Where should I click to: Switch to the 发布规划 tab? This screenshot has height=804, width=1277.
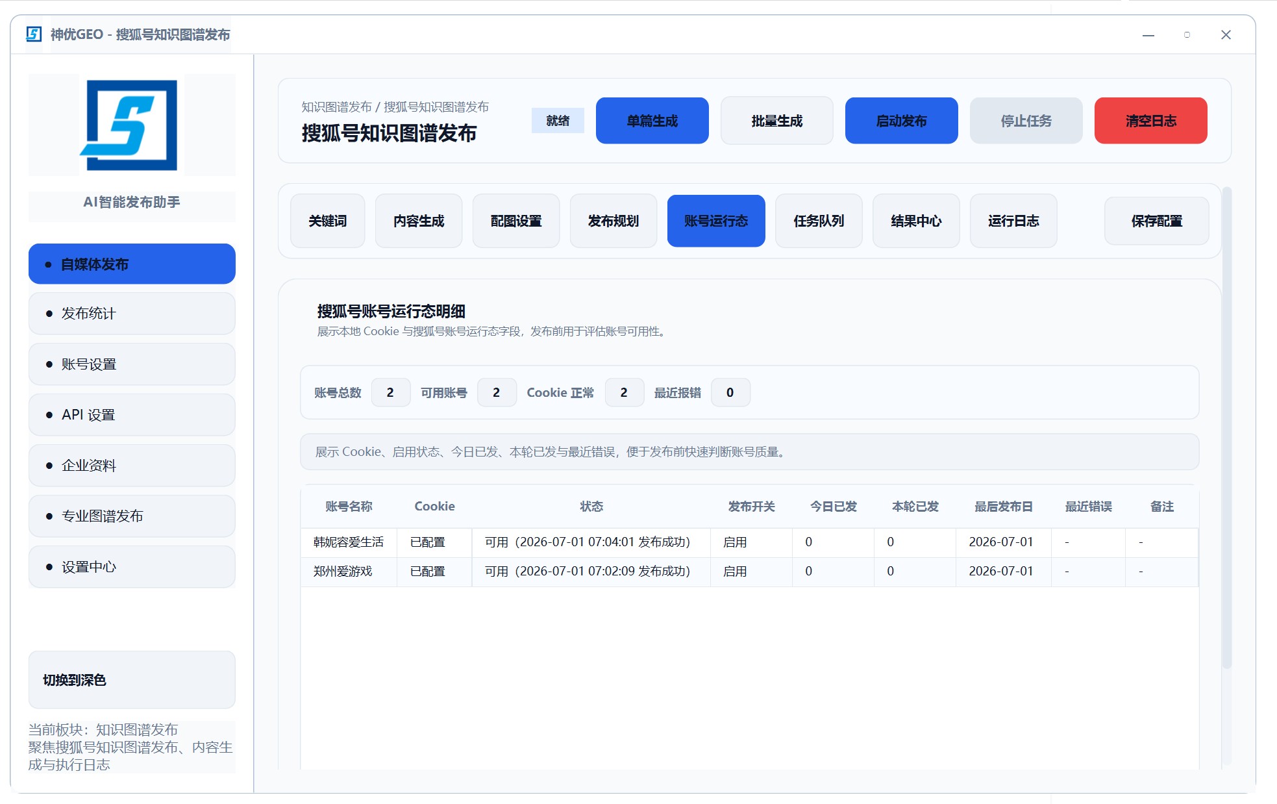[x=614, y=221]
